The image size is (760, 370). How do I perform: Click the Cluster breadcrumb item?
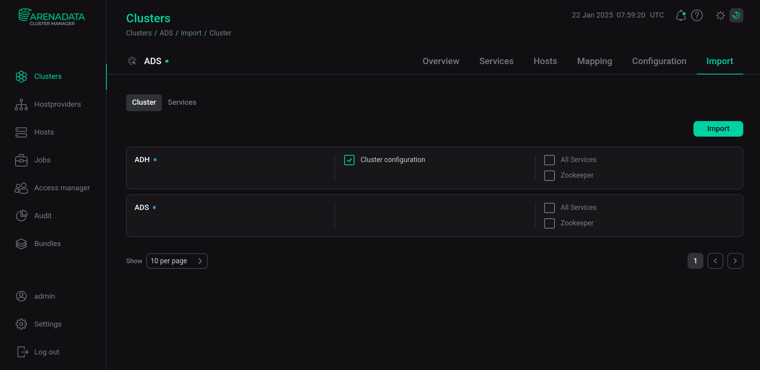[x=220, y=33]
